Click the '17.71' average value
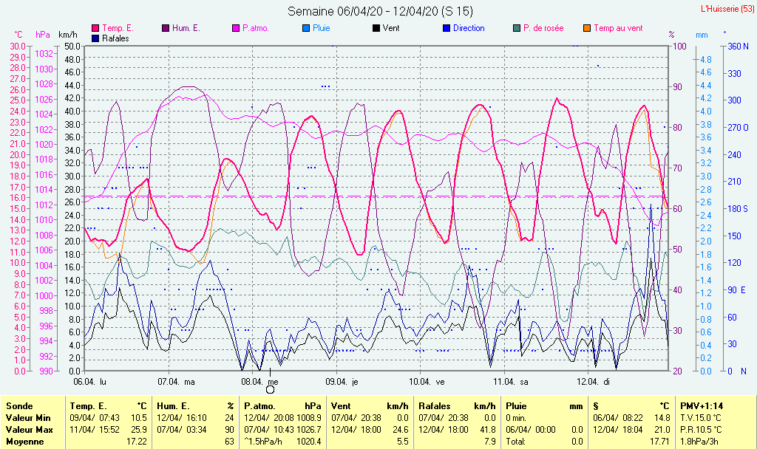Viewport: 757px width, 449px height. click(x=660, y=442)
